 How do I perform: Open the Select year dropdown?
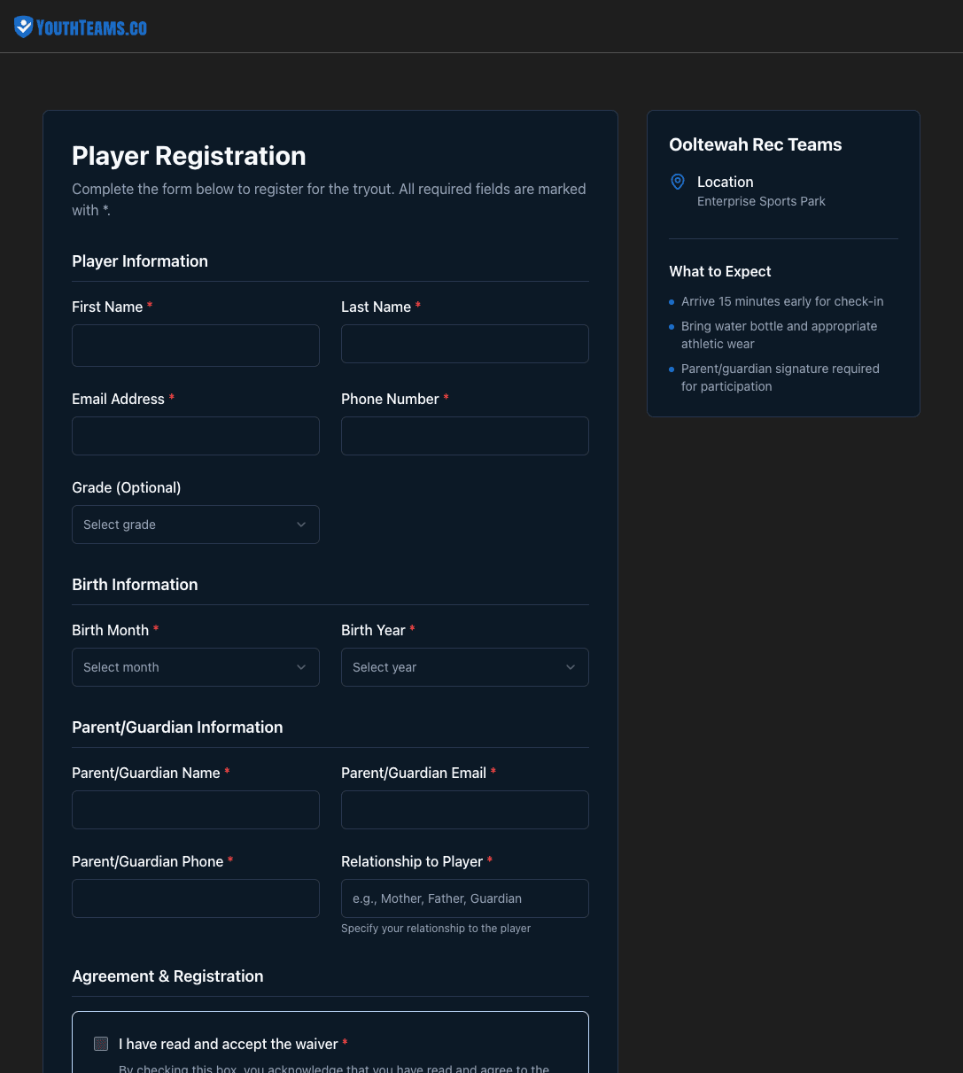point(464,667)
